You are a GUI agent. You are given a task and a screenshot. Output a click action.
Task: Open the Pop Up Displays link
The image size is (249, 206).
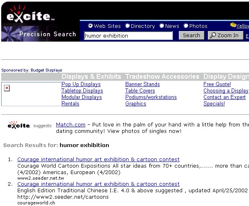point(81,84)
